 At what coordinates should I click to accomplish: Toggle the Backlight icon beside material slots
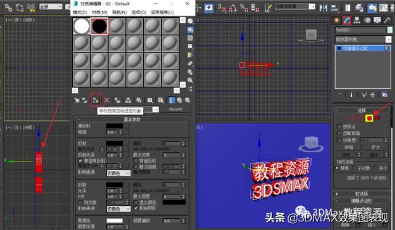tap(190, 30)
